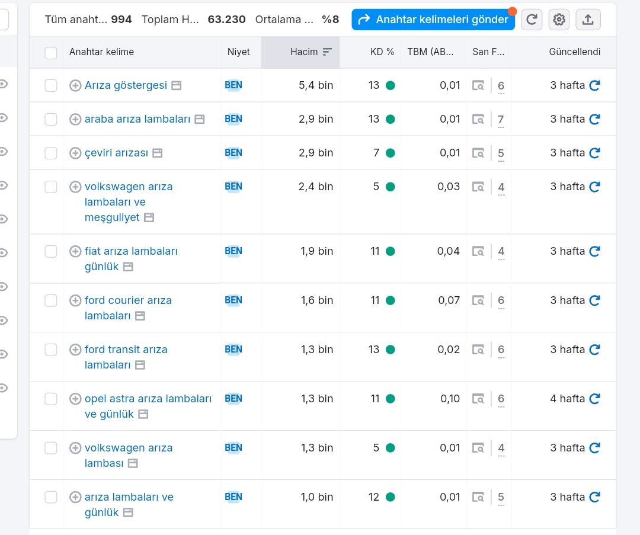
Task: Refresh metrics for 'fiat arıza lambaları günlük'
Action: click(x=595, y=251)
